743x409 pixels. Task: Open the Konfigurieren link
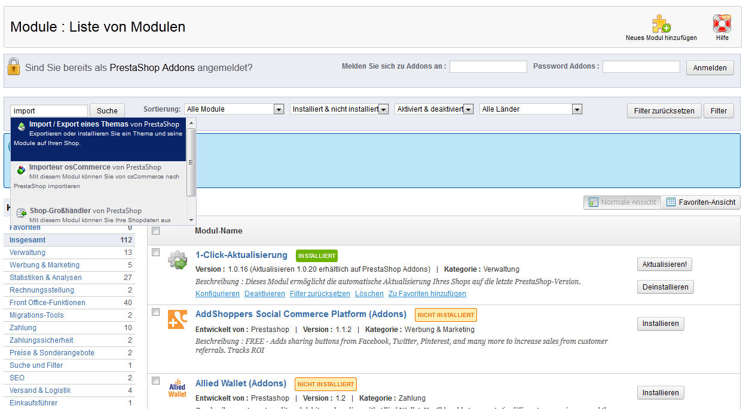(218, 294)
